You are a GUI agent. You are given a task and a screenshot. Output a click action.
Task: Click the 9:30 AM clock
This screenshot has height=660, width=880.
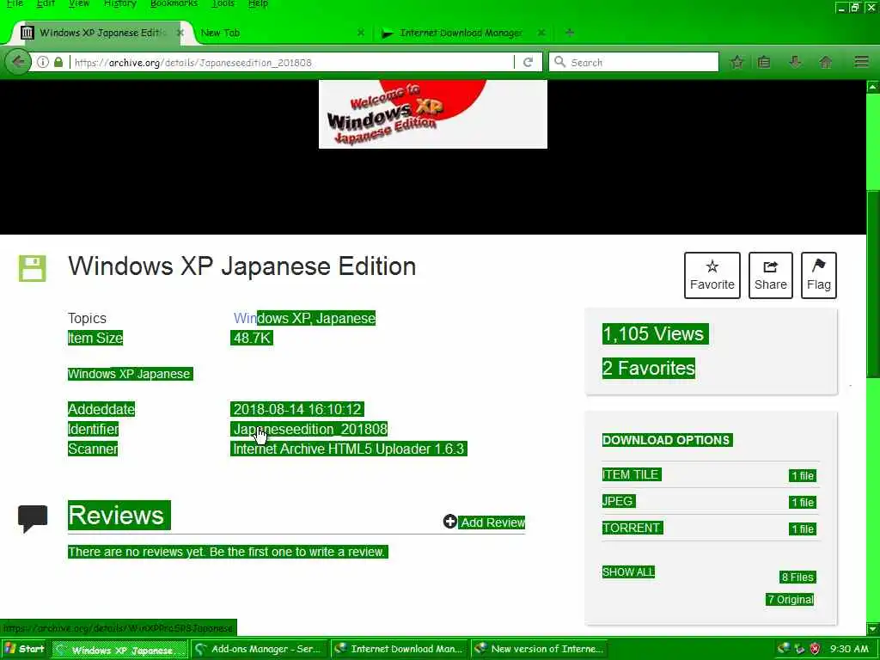coord(849,649)
